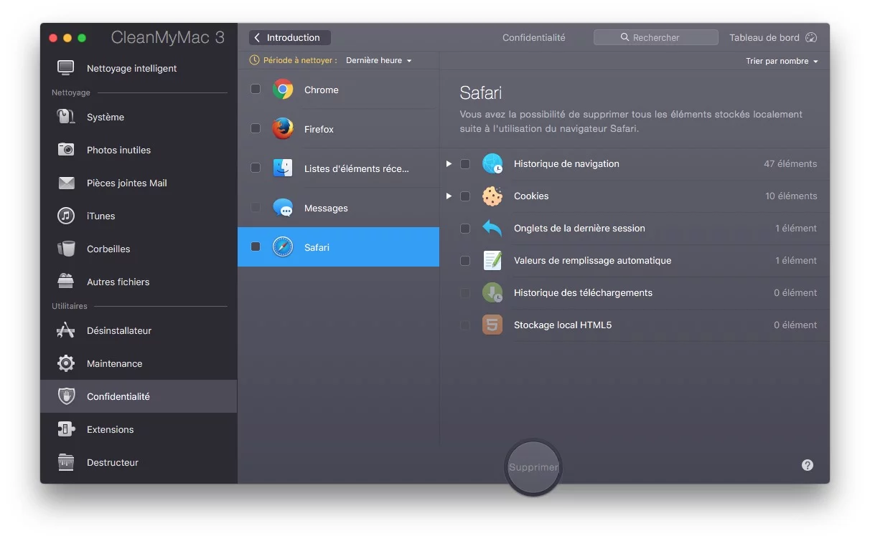Select the Messages list entry

[338, 208]
